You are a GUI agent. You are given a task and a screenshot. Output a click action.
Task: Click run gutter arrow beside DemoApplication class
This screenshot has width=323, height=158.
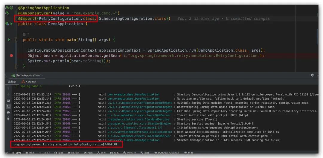[x=11, y=24]
